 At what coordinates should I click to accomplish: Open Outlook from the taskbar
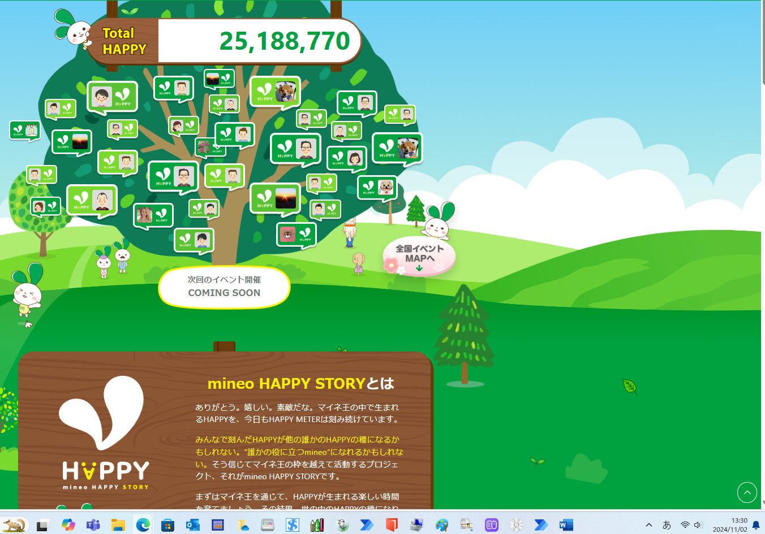[192, 525]
